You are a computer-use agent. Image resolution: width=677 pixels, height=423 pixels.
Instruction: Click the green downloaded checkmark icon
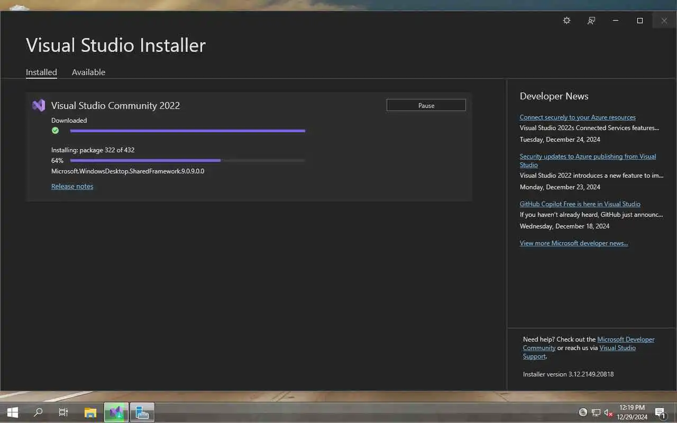[x=55, y=131]
